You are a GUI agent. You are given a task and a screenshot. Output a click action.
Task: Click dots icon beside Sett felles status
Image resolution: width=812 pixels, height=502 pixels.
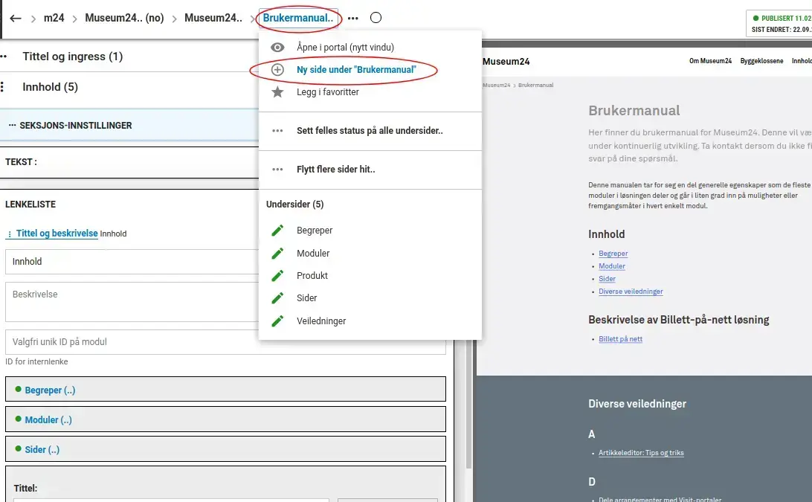tap(277, 131)
